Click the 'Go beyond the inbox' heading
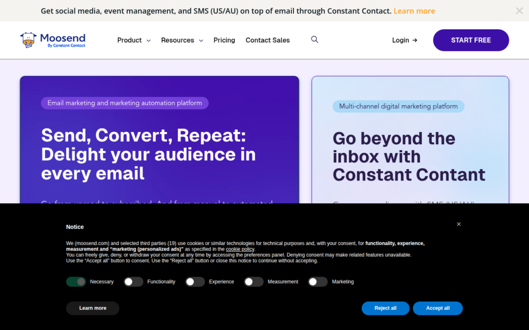Viewport: 529px width, 330px height. [x=409, y=157]
